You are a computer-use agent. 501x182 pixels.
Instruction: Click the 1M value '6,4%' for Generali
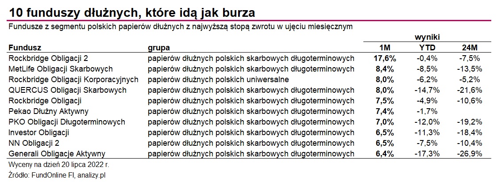pyautogui.click(x=385, y=154)
